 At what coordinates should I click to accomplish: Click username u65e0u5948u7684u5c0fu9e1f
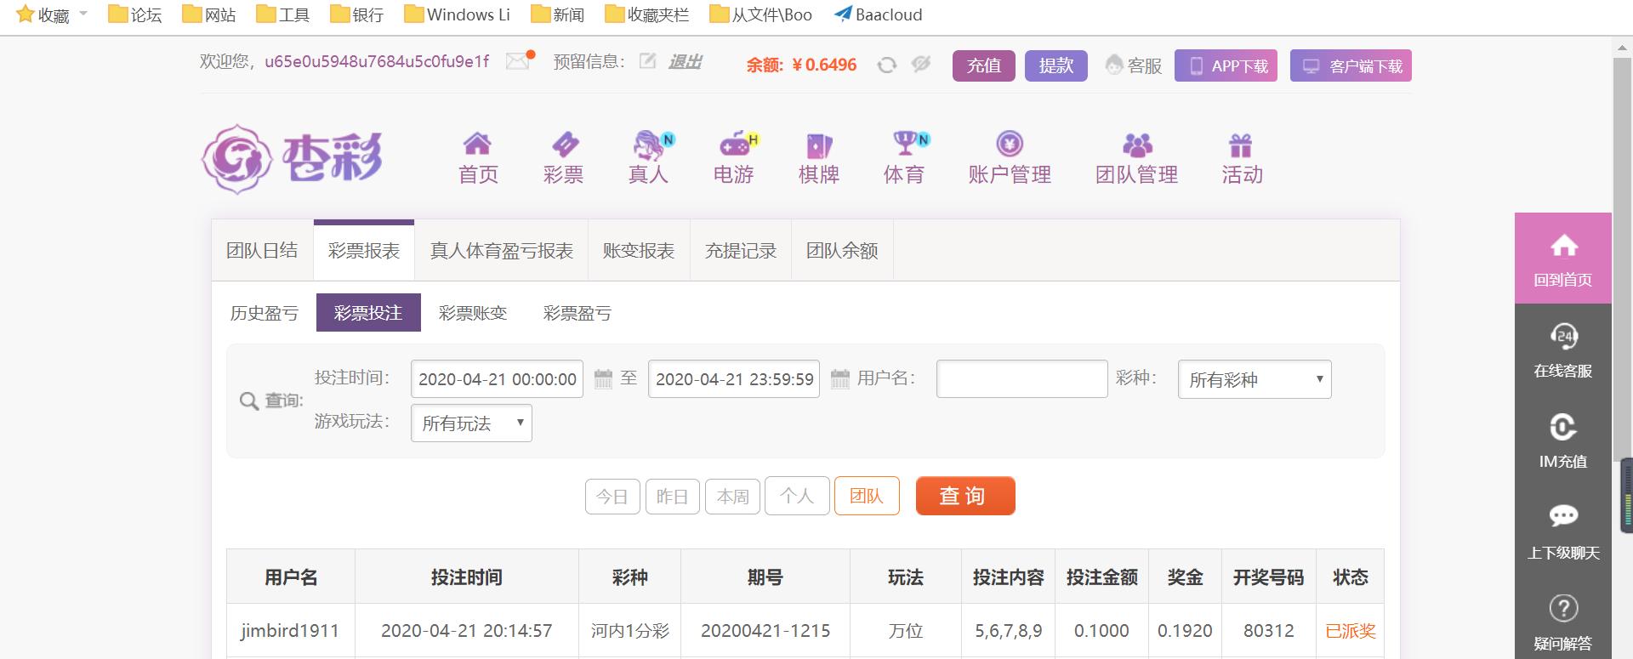tap(377, 61)
